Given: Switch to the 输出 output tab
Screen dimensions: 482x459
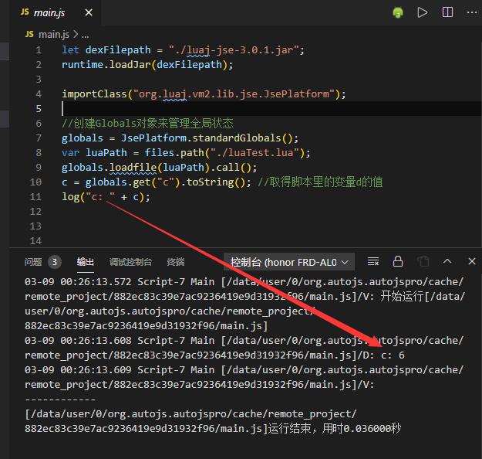Looking at the screenshot, I should (85, 262).
